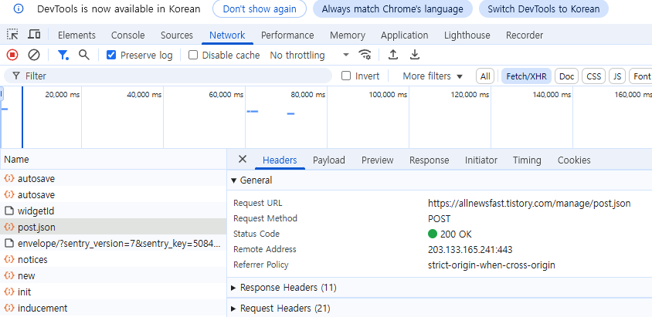Select the envelope sentry request row
Screen dimensions: 652x317
[113, 243]
